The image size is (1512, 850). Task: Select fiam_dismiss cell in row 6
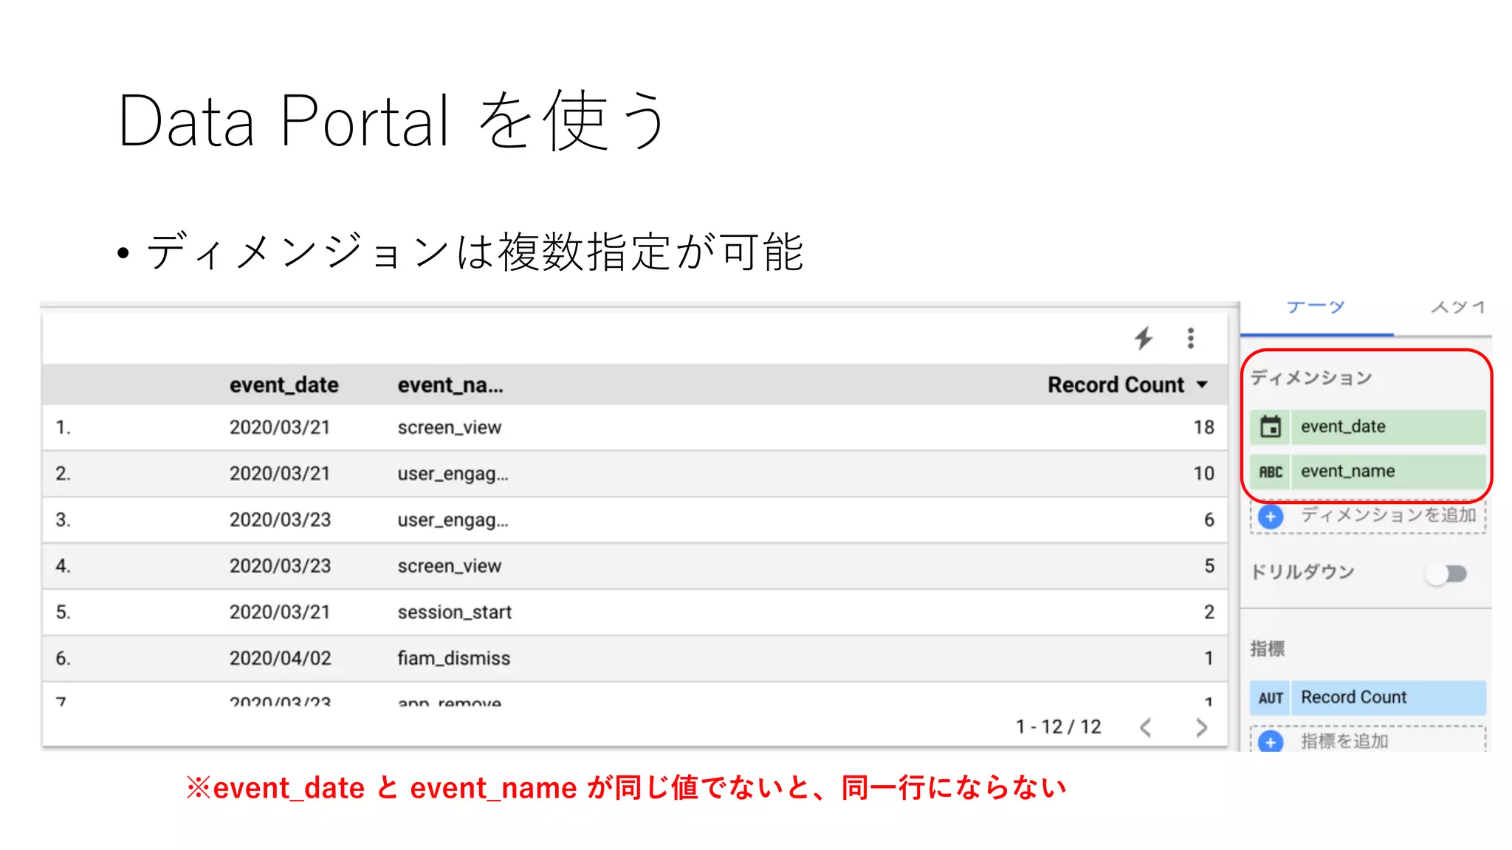pos(453,659)
